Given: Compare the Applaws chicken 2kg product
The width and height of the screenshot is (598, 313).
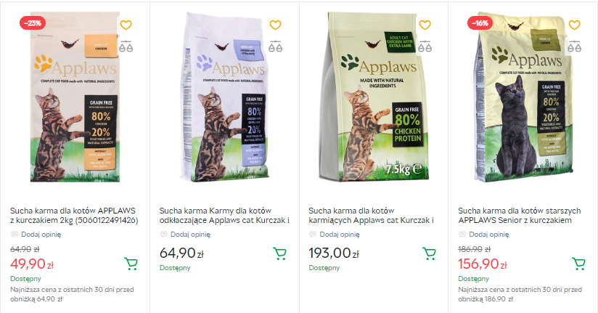Looking at the screenshot, I should pyautogui.click(x=126, y=46).
